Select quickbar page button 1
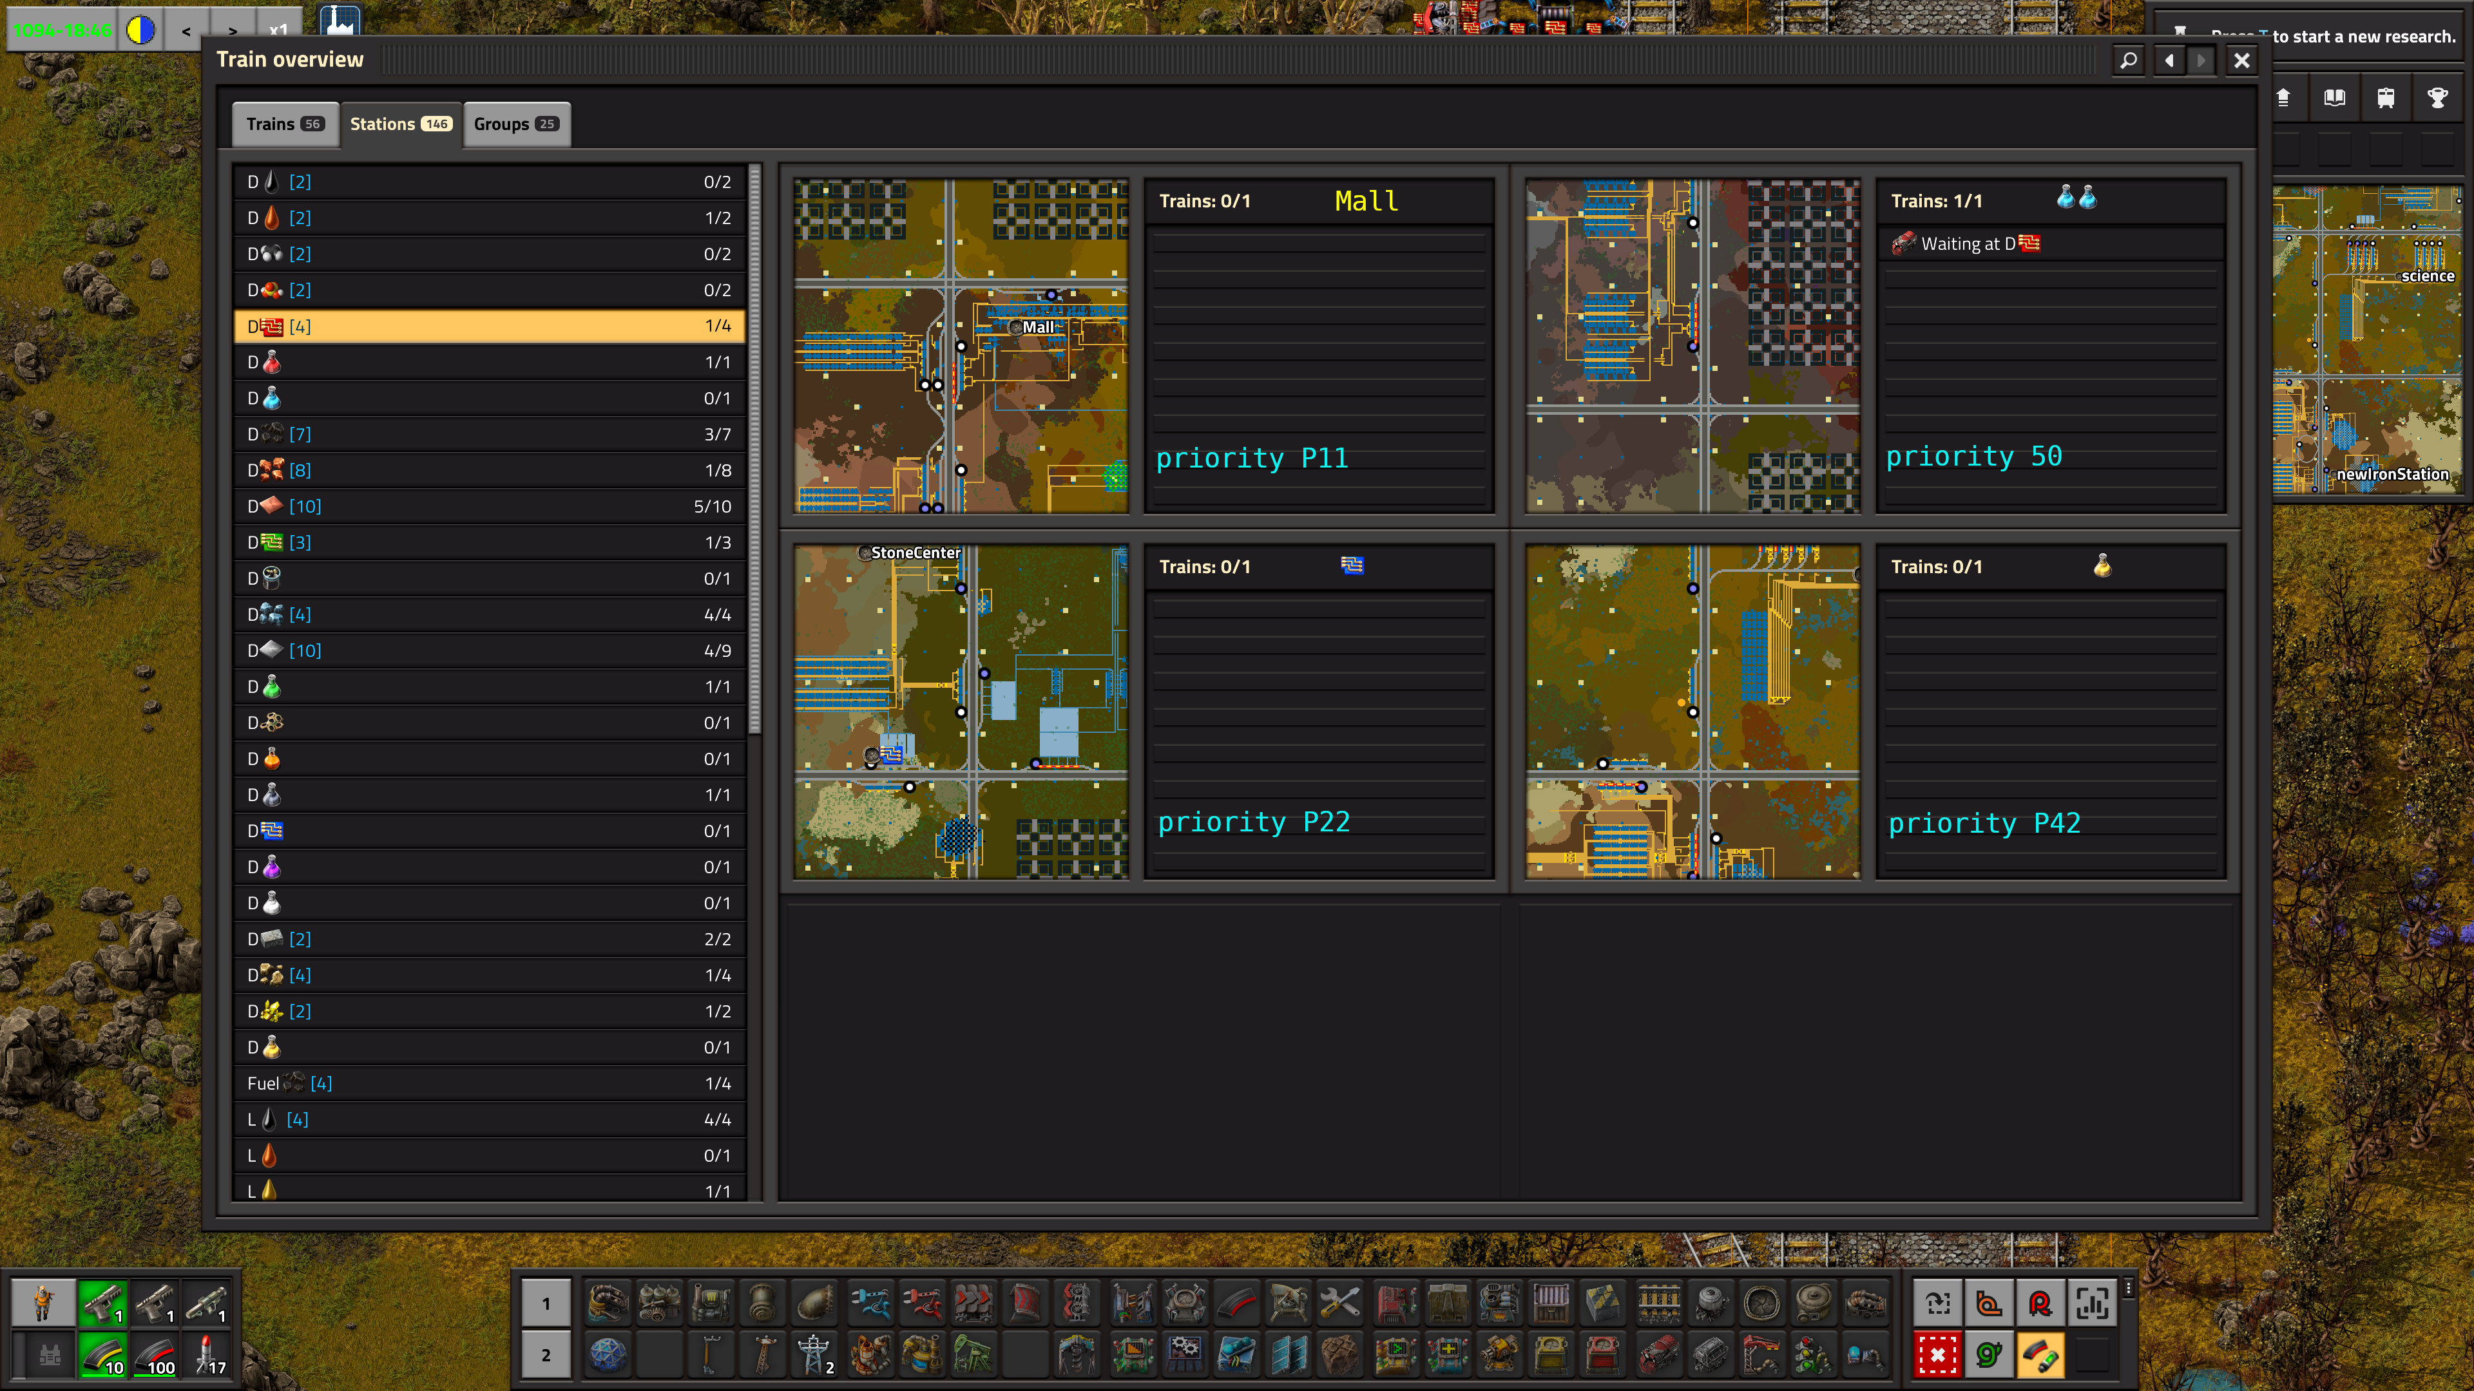The height and width of the screenshot is (1391, 2474). point(546,1303)
